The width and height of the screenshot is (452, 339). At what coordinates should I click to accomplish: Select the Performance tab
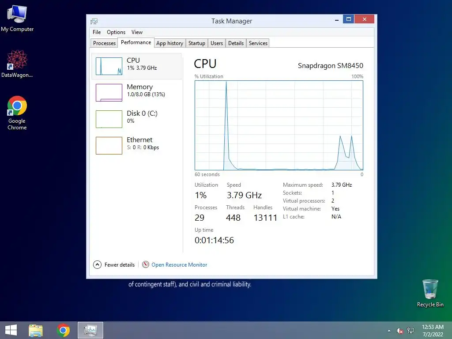(x=136, y=42)
